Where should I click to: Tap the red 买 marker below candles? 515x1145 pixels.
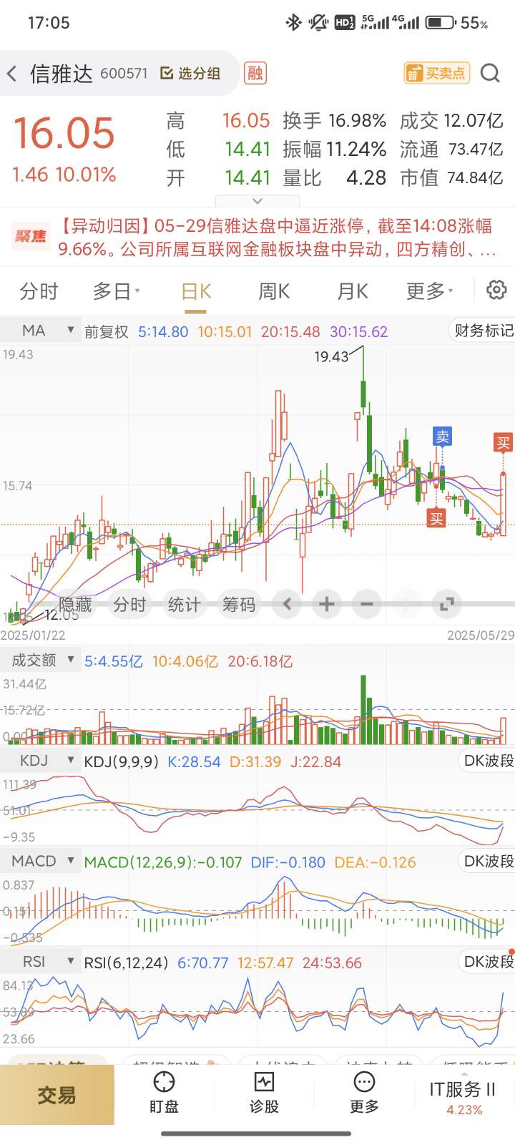click(436, 517)
